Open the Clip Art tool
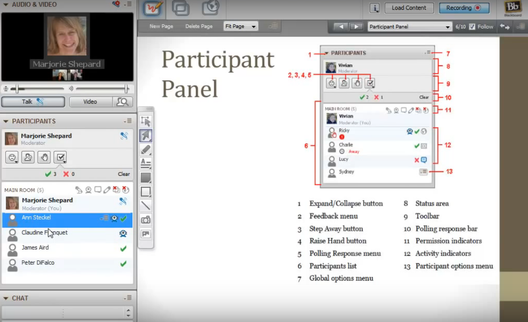This screenshot has height=322, width=528. coord(146,234)
